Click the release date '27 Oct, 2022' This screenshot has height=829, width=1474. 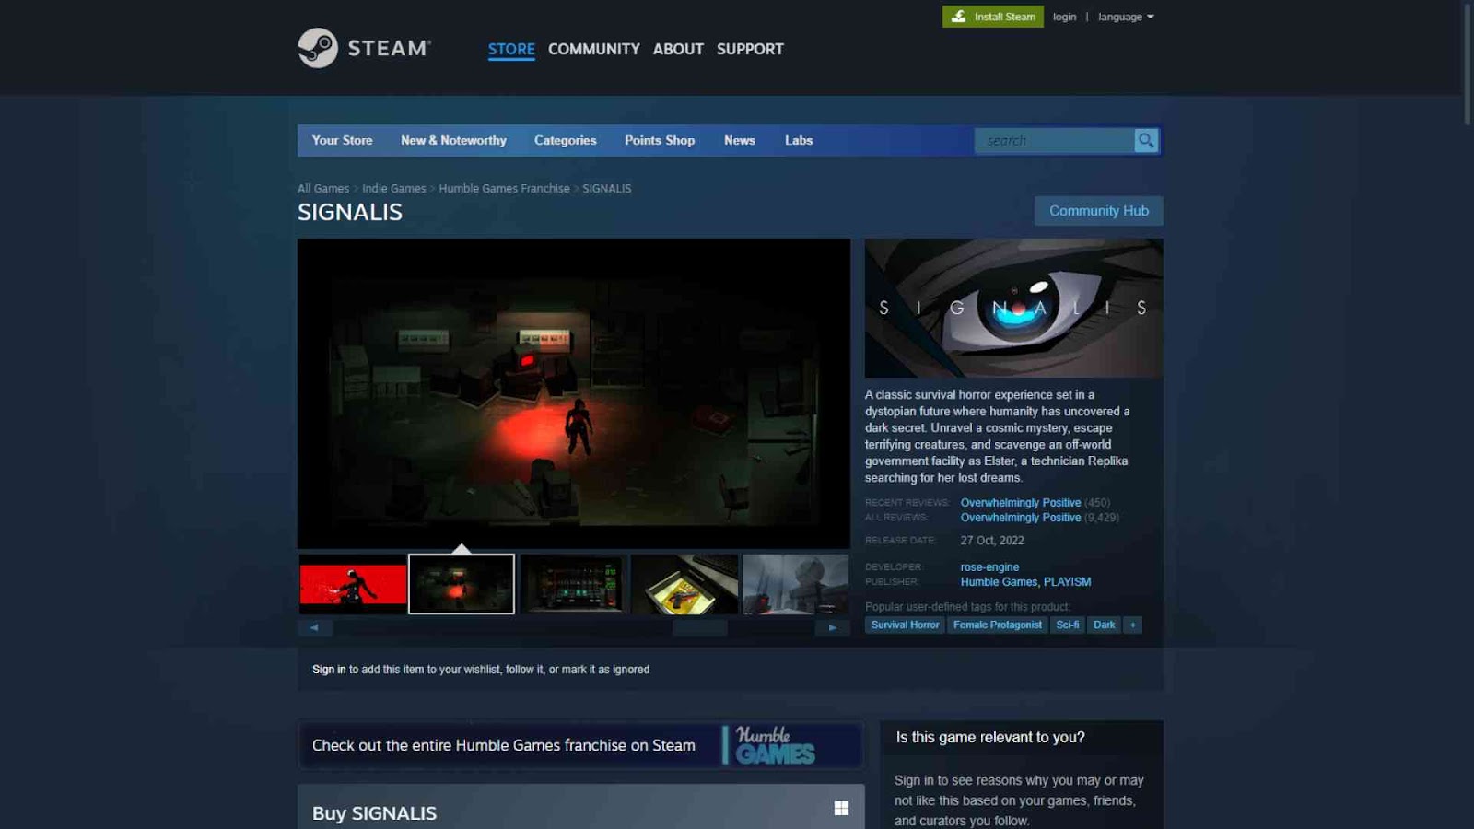pos(992,541)
